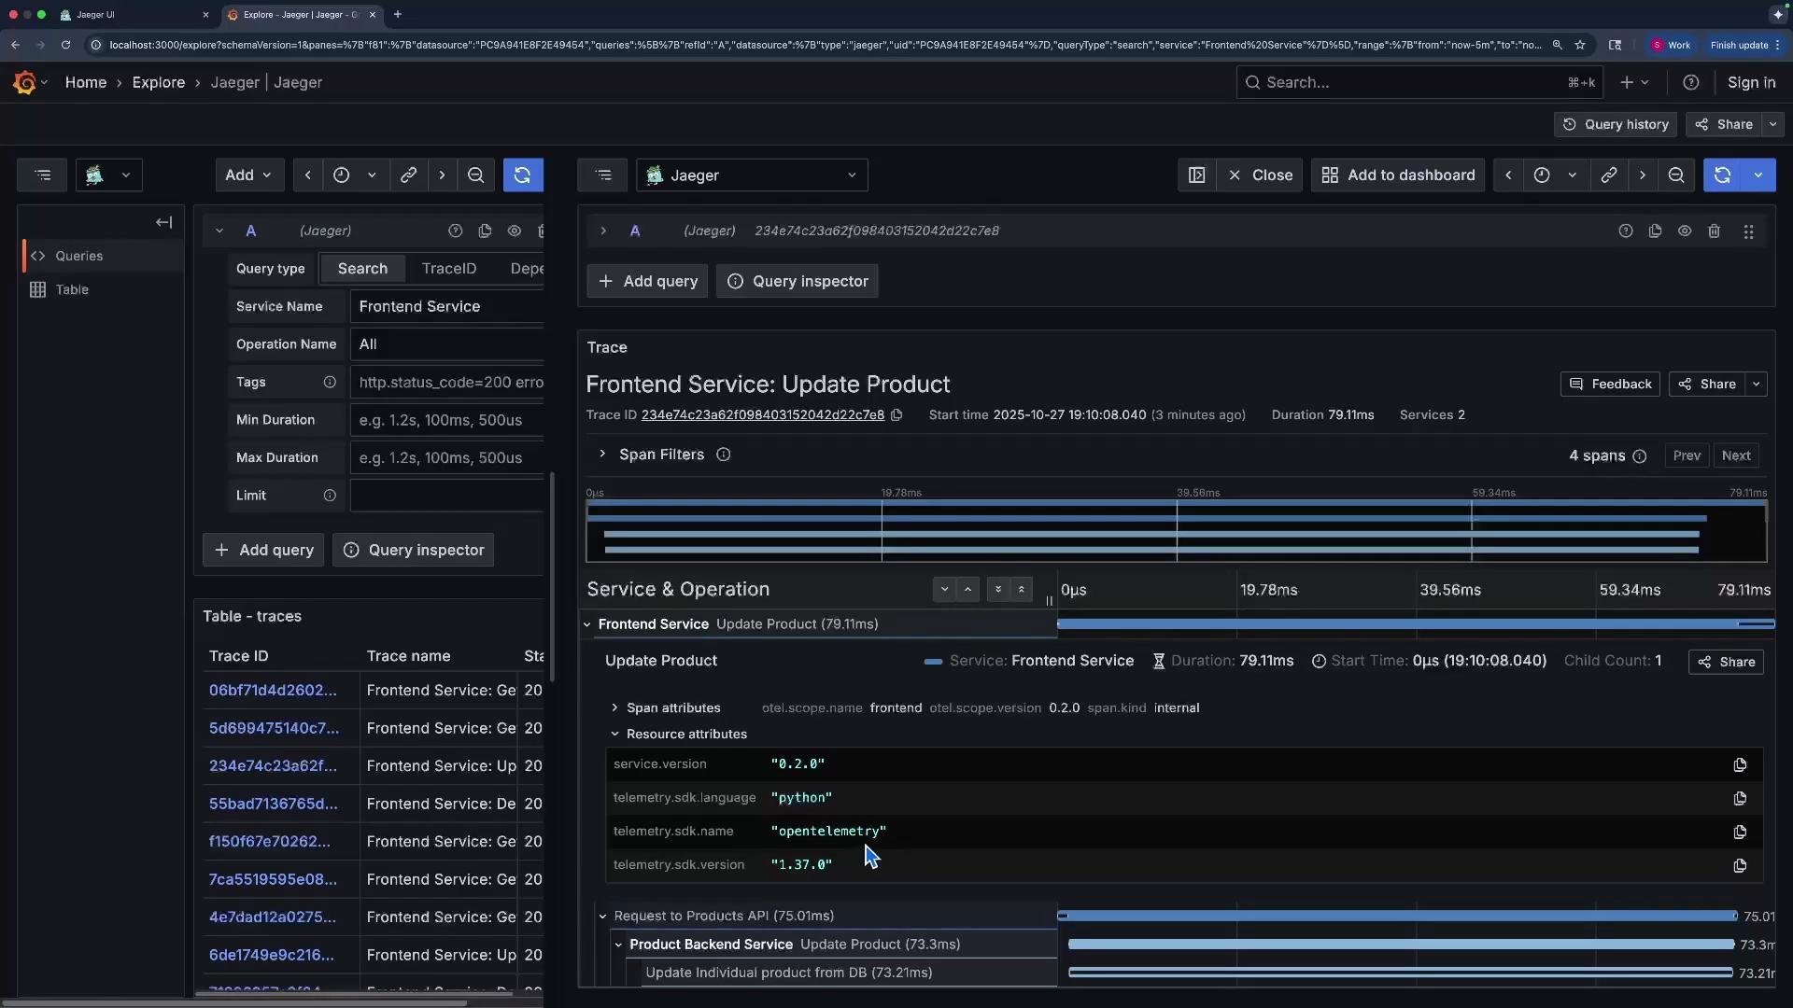
Task: Click the Service Name input field
Action: [x=447, y=306]
